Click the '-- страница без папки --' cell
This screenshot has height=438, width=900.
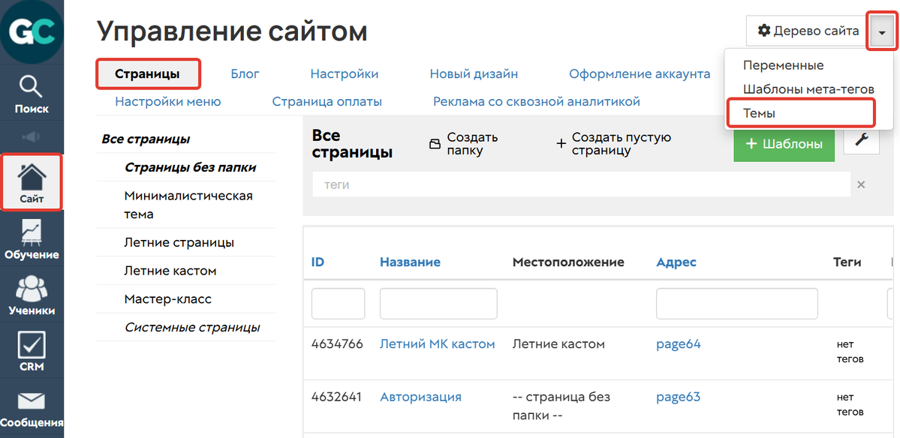[x=561, y=405]
